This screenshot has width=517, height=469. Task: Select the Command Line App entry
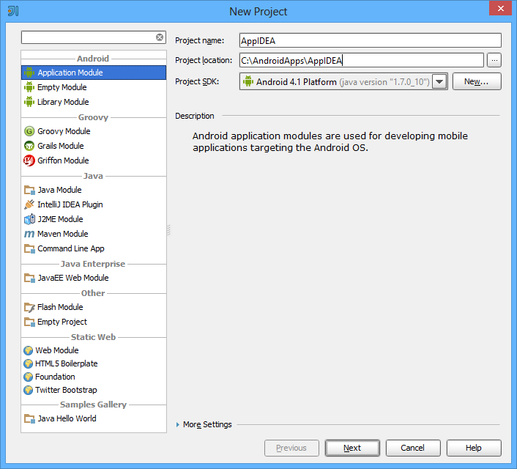point(94,248)
